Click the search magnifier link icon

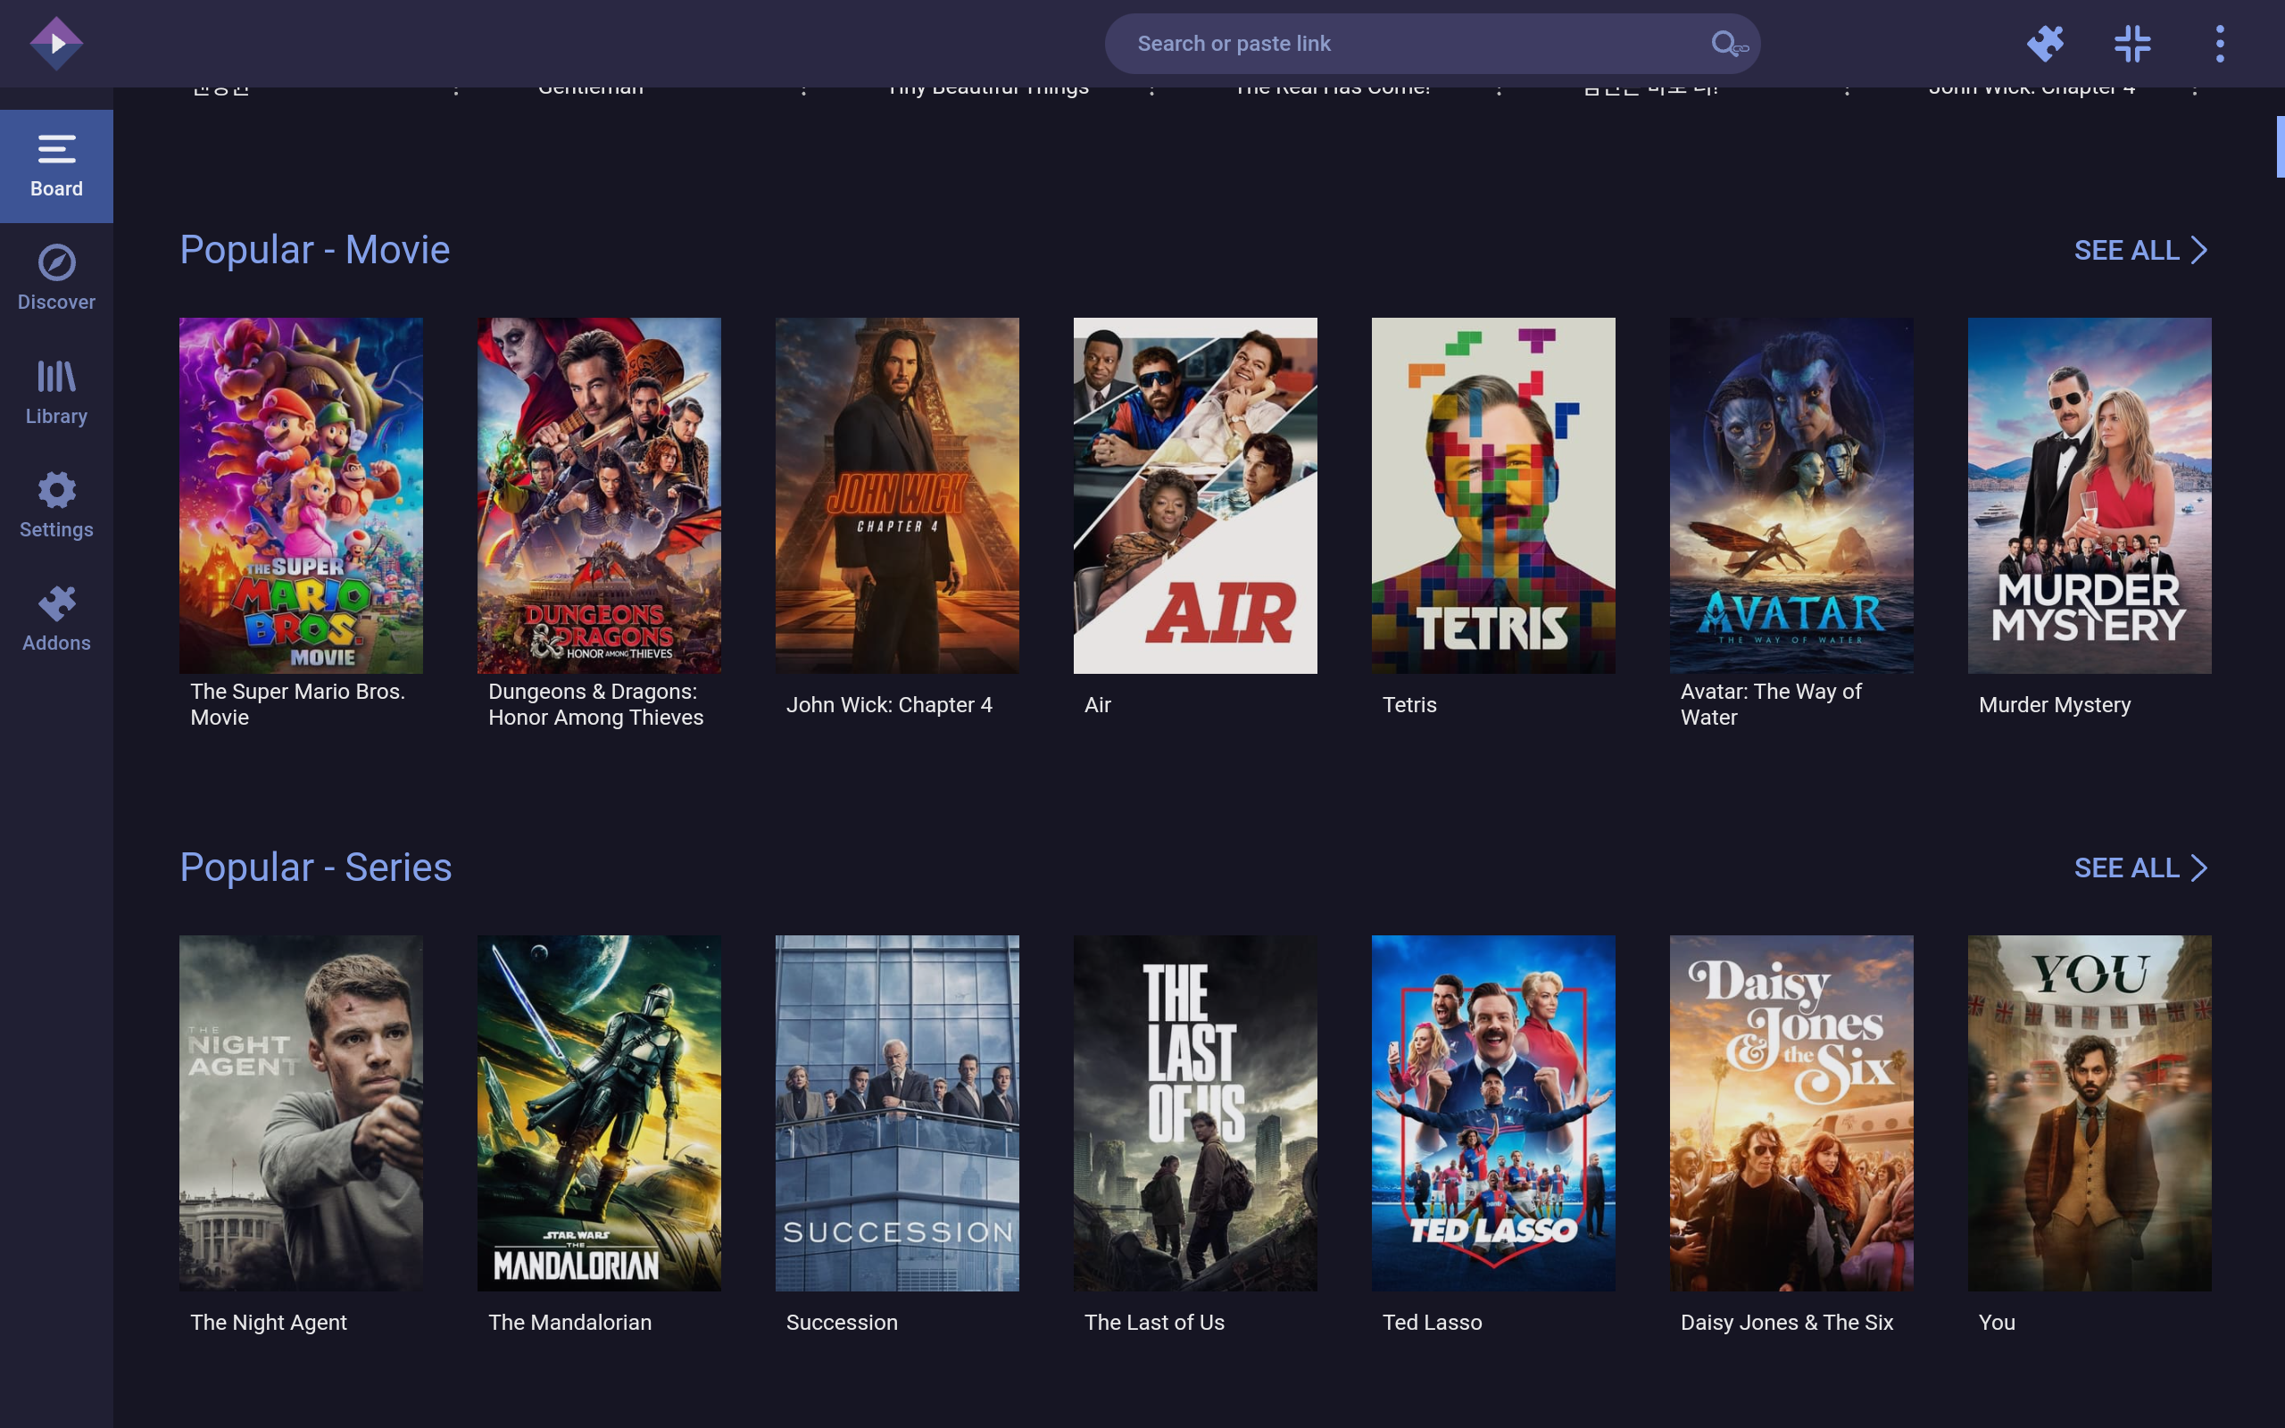coord(1727,44)
